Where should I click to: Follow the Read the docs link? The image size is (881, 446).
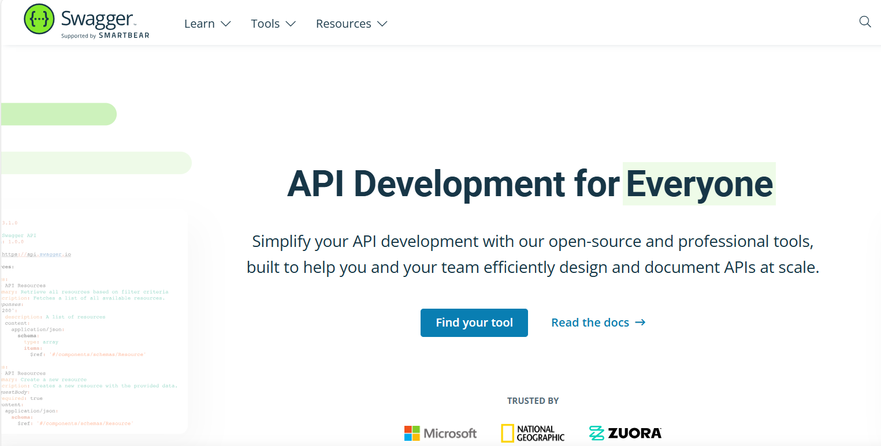pos(598,323)
